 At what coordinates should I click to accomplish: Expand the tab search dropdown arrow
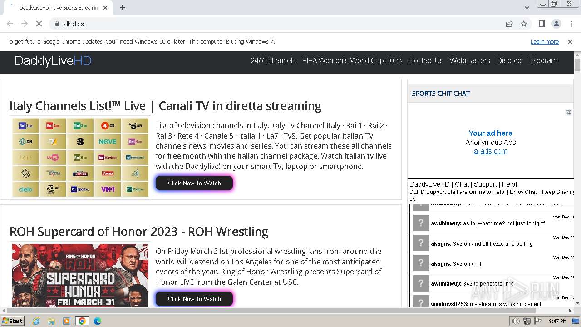pyautogui.click(x=527, y=8)
